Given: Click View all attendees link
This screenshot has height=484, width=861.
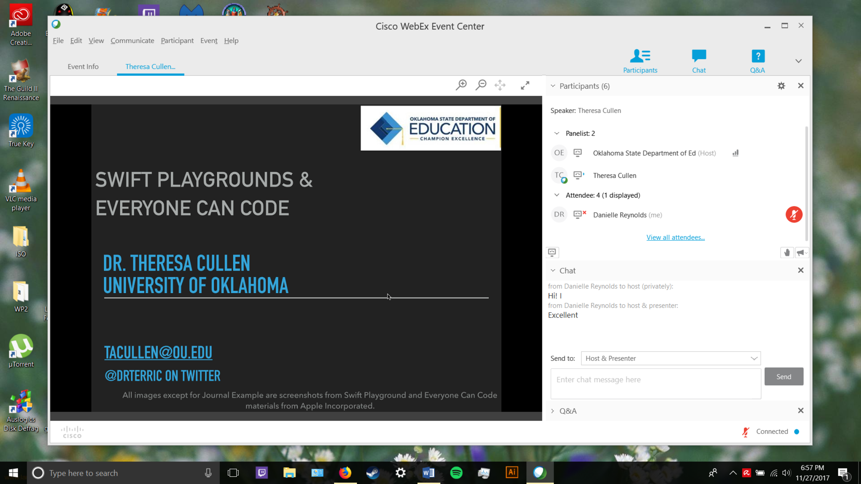Looking at the screenshot, I should (x=675, y=237).
